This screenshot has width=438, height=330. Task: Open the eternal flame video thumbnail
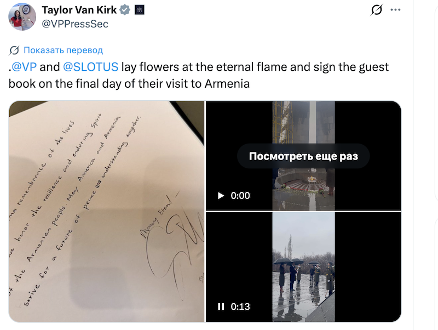[303, 156]
